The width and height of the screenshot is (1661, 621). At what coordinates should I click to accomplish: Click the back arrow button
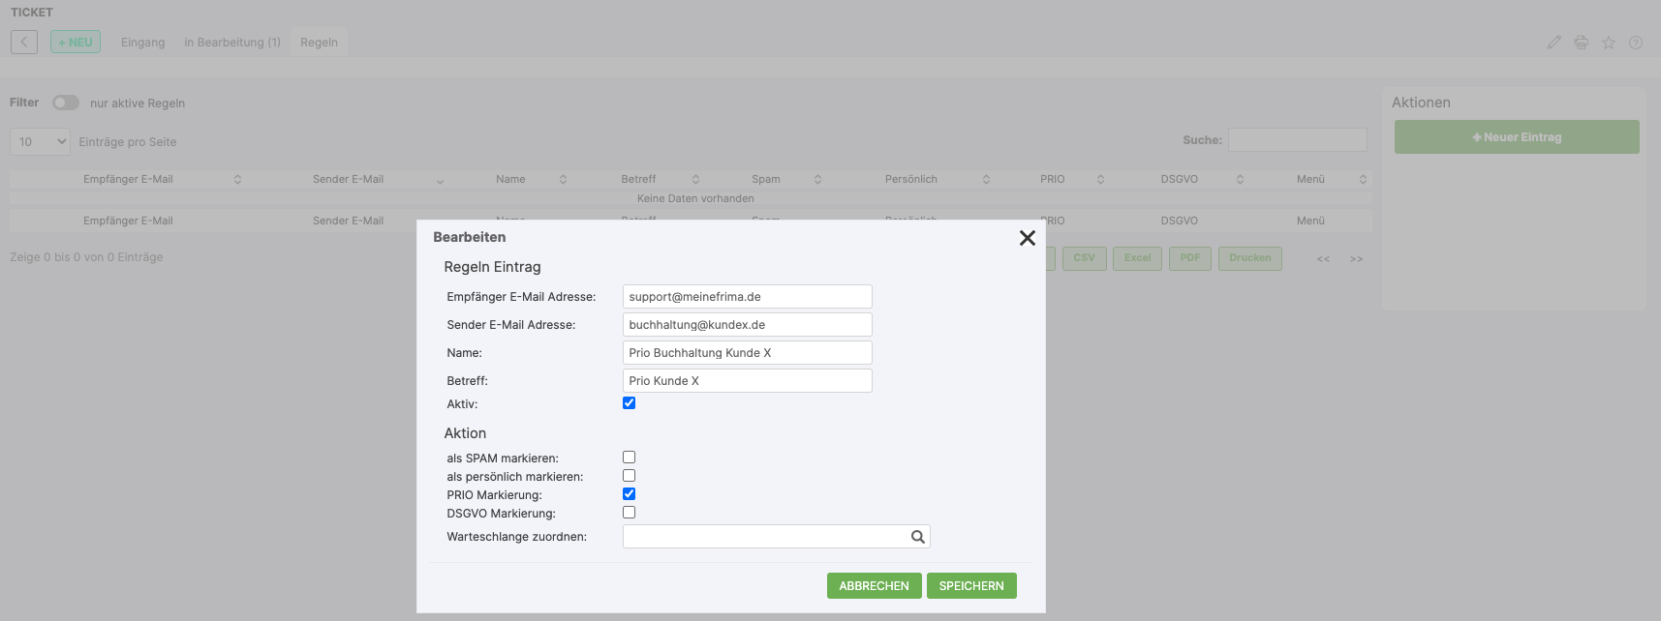[x=24, y=42]
